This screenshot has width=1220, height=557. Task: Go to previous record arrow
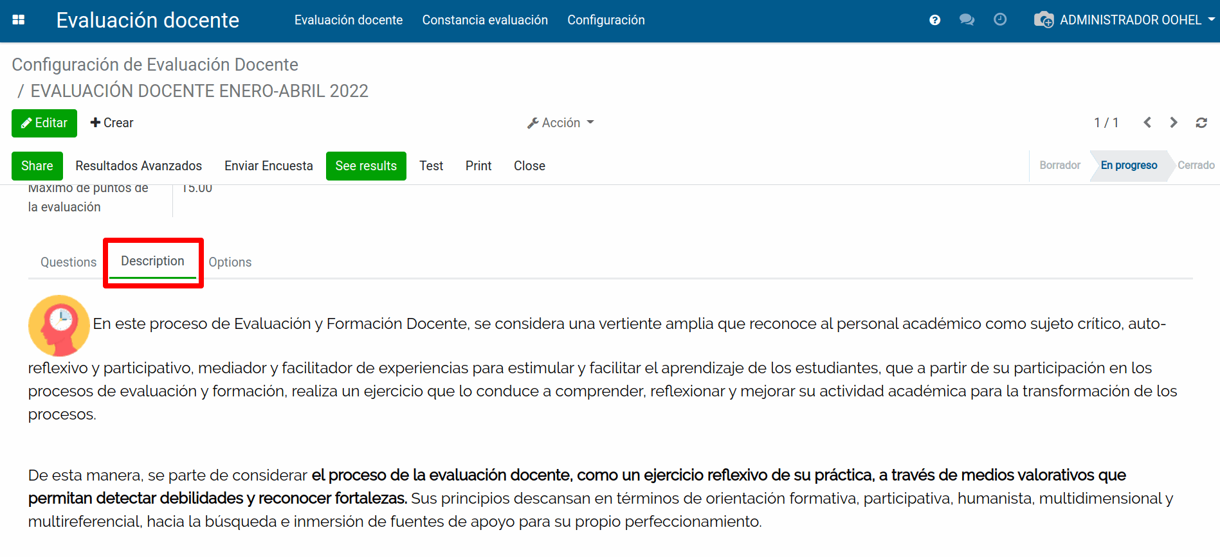(1147, 123)
